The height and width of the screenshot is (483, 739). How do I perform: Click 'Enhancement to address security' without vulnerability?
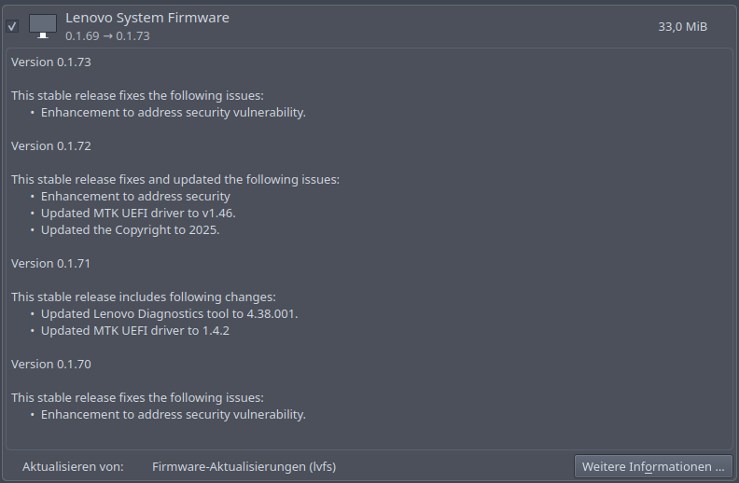click(135, 196)
